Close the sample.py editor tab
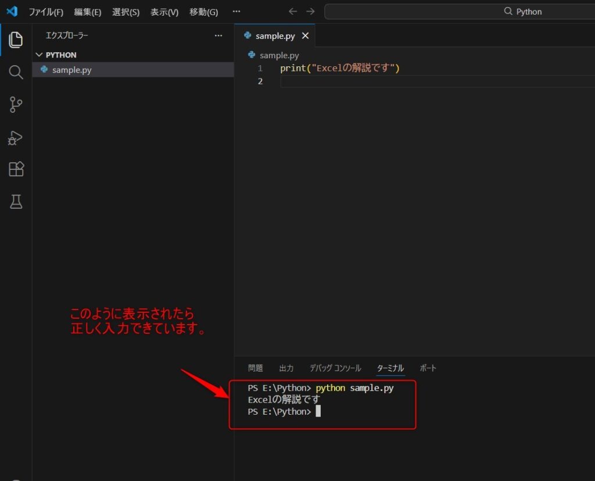Screen dimensions: 595x481 pos(305,36)
